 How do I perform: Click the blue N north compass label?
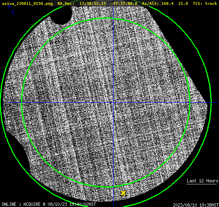(9, 6)
